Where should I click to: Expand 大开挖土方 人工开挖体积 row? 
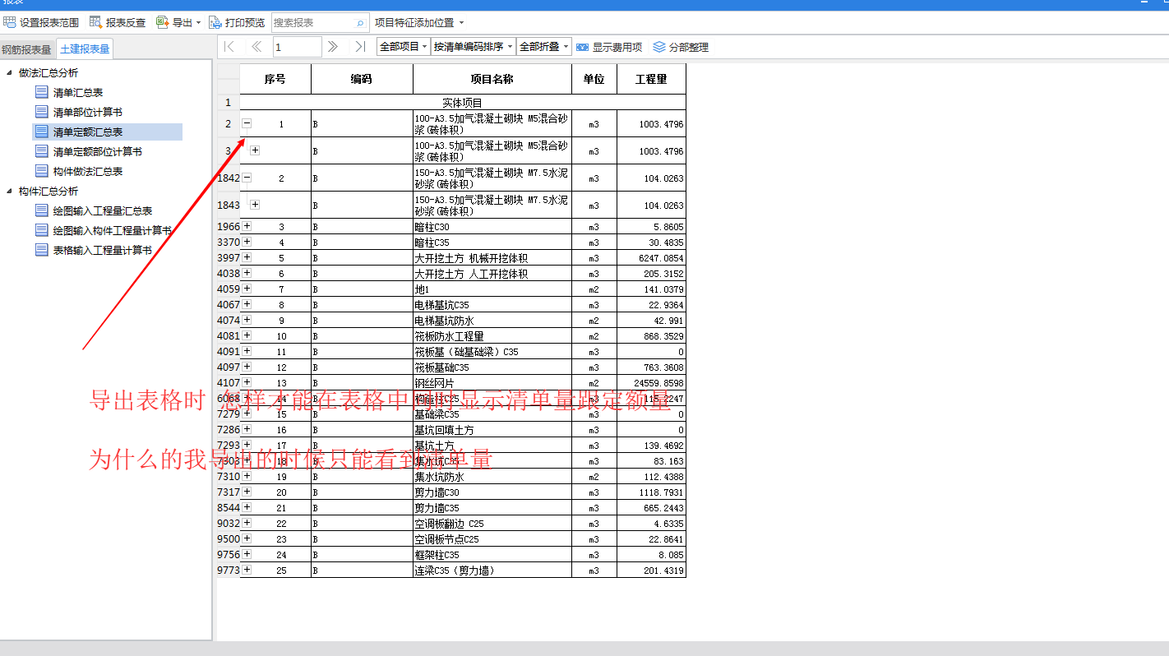247,273
